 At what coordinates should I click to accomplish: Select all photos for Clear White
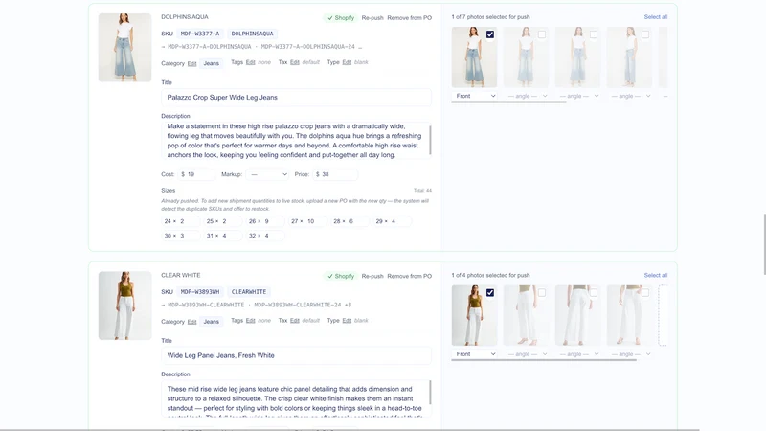[x=656, y=275]
